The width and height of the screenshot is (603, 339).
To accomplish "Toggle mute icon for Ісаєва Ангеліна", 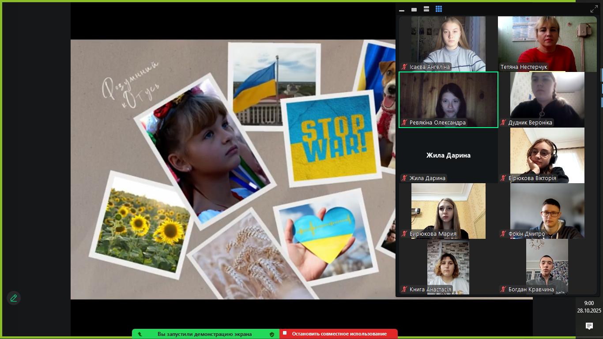I will [x=404, y=67].
